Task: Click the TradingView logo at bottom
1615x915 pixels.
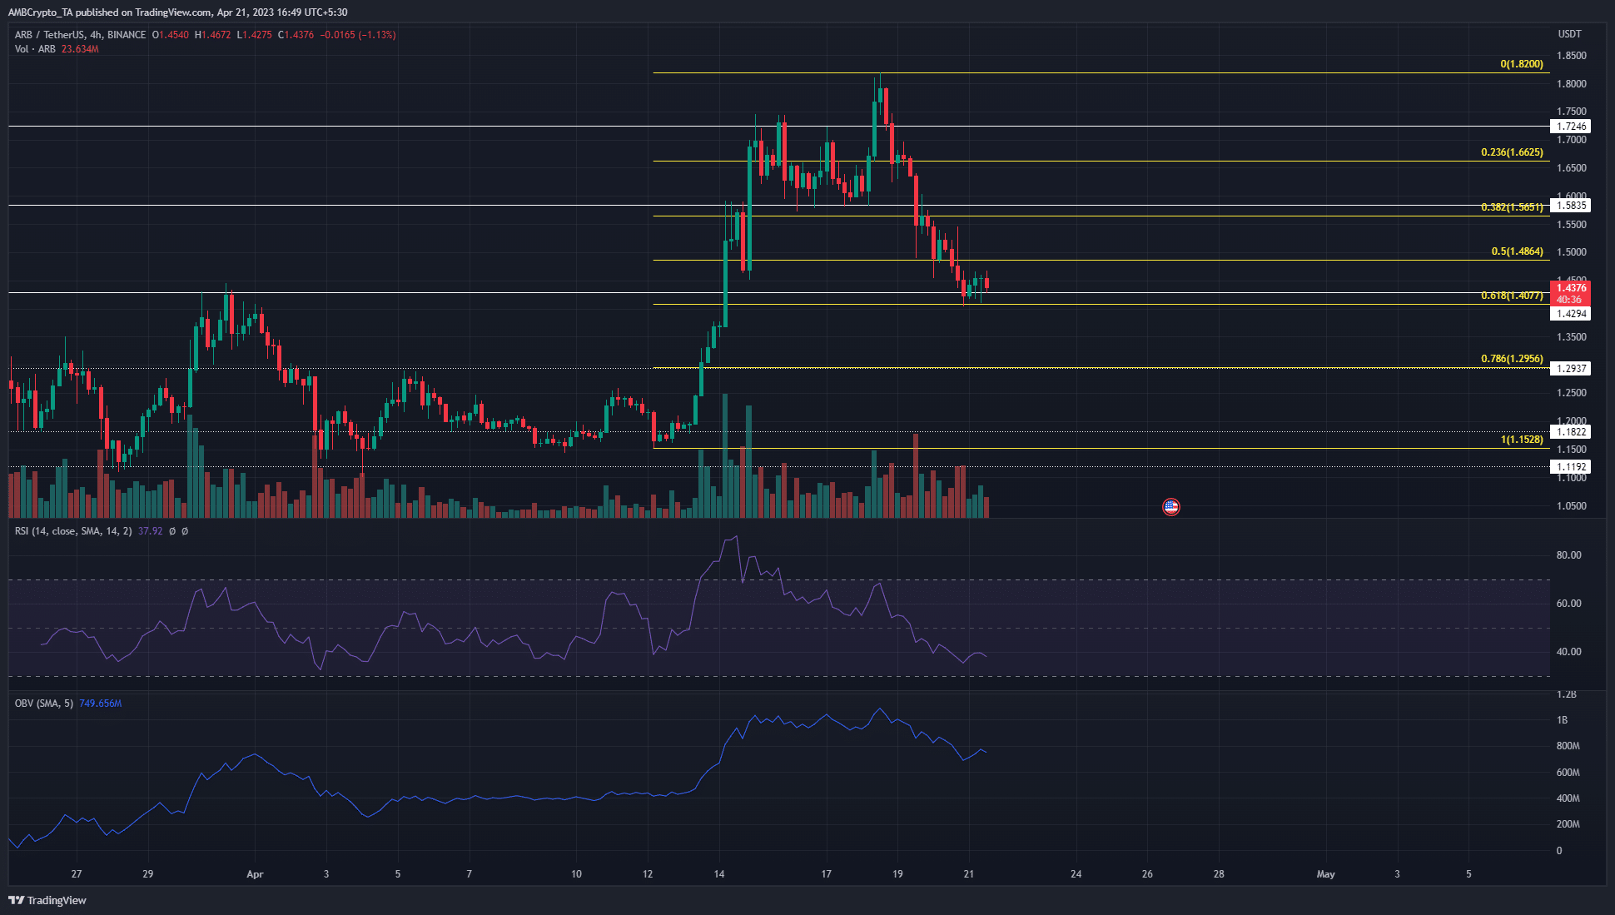Action: [47, 900]
